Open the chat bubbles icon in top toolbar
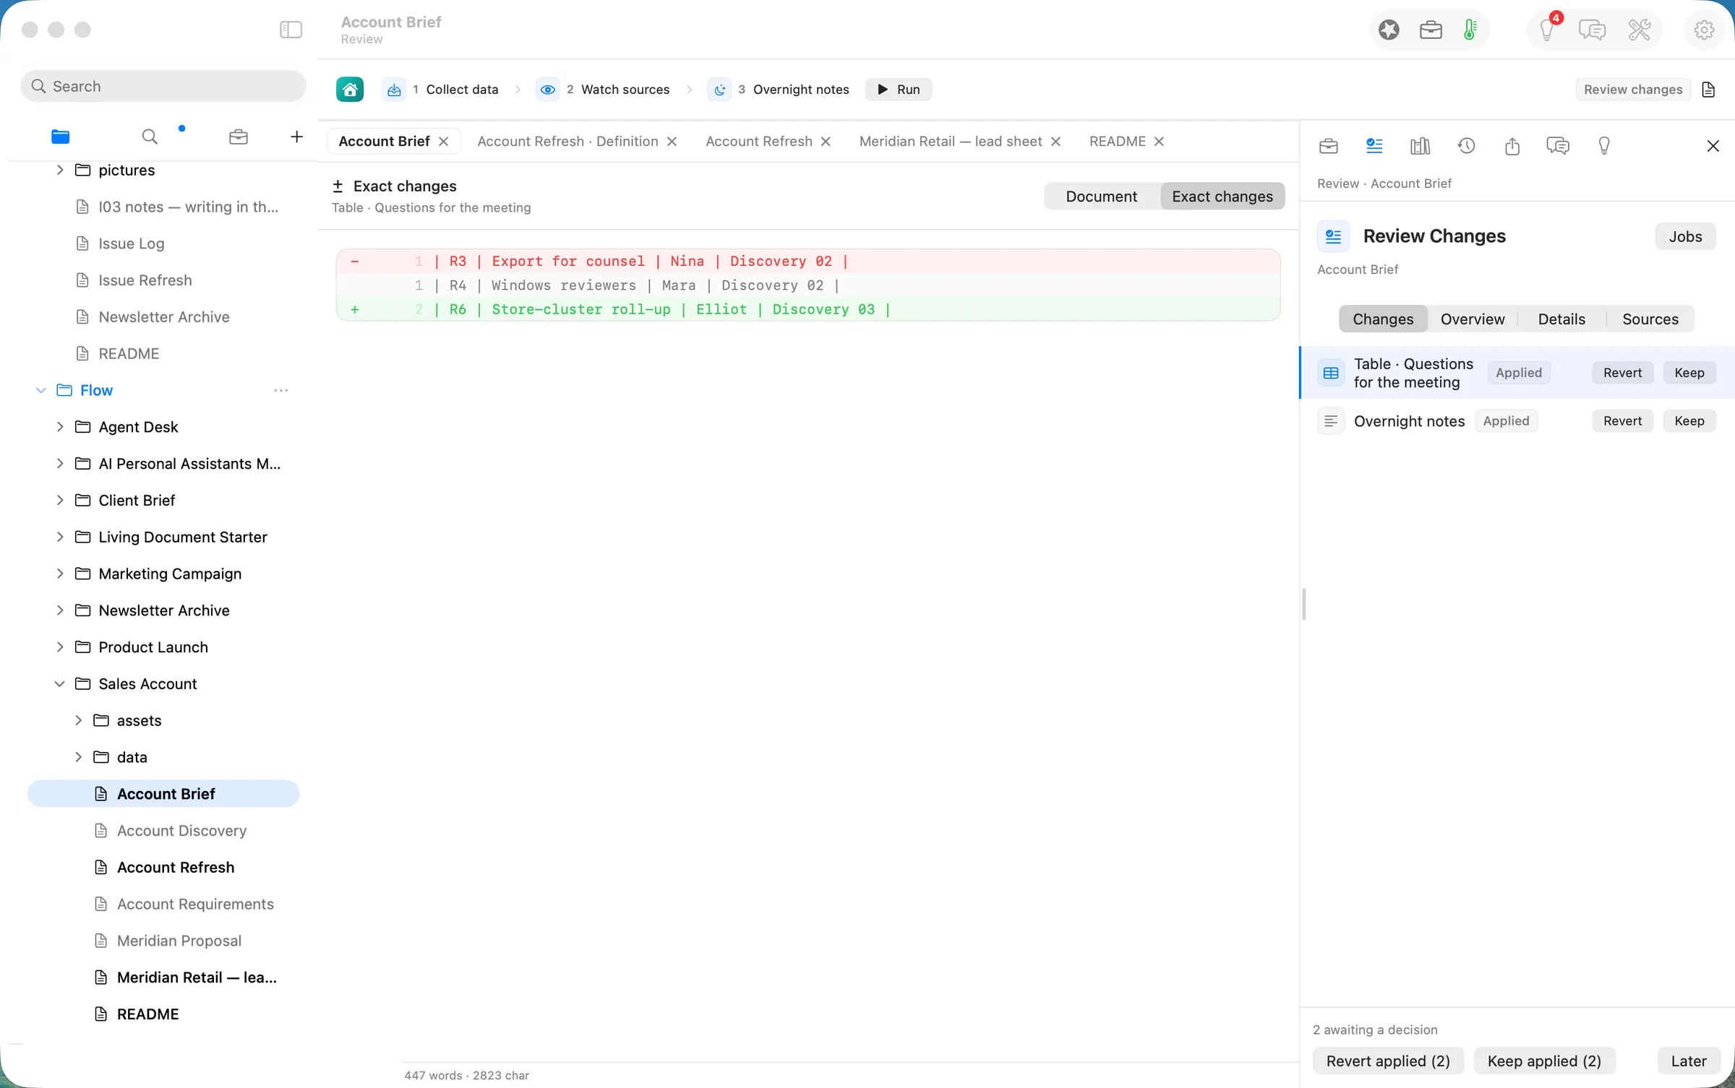 1592,30
